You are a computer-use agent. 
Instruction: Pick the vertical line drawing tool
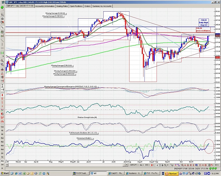click(x=2, y=44)
